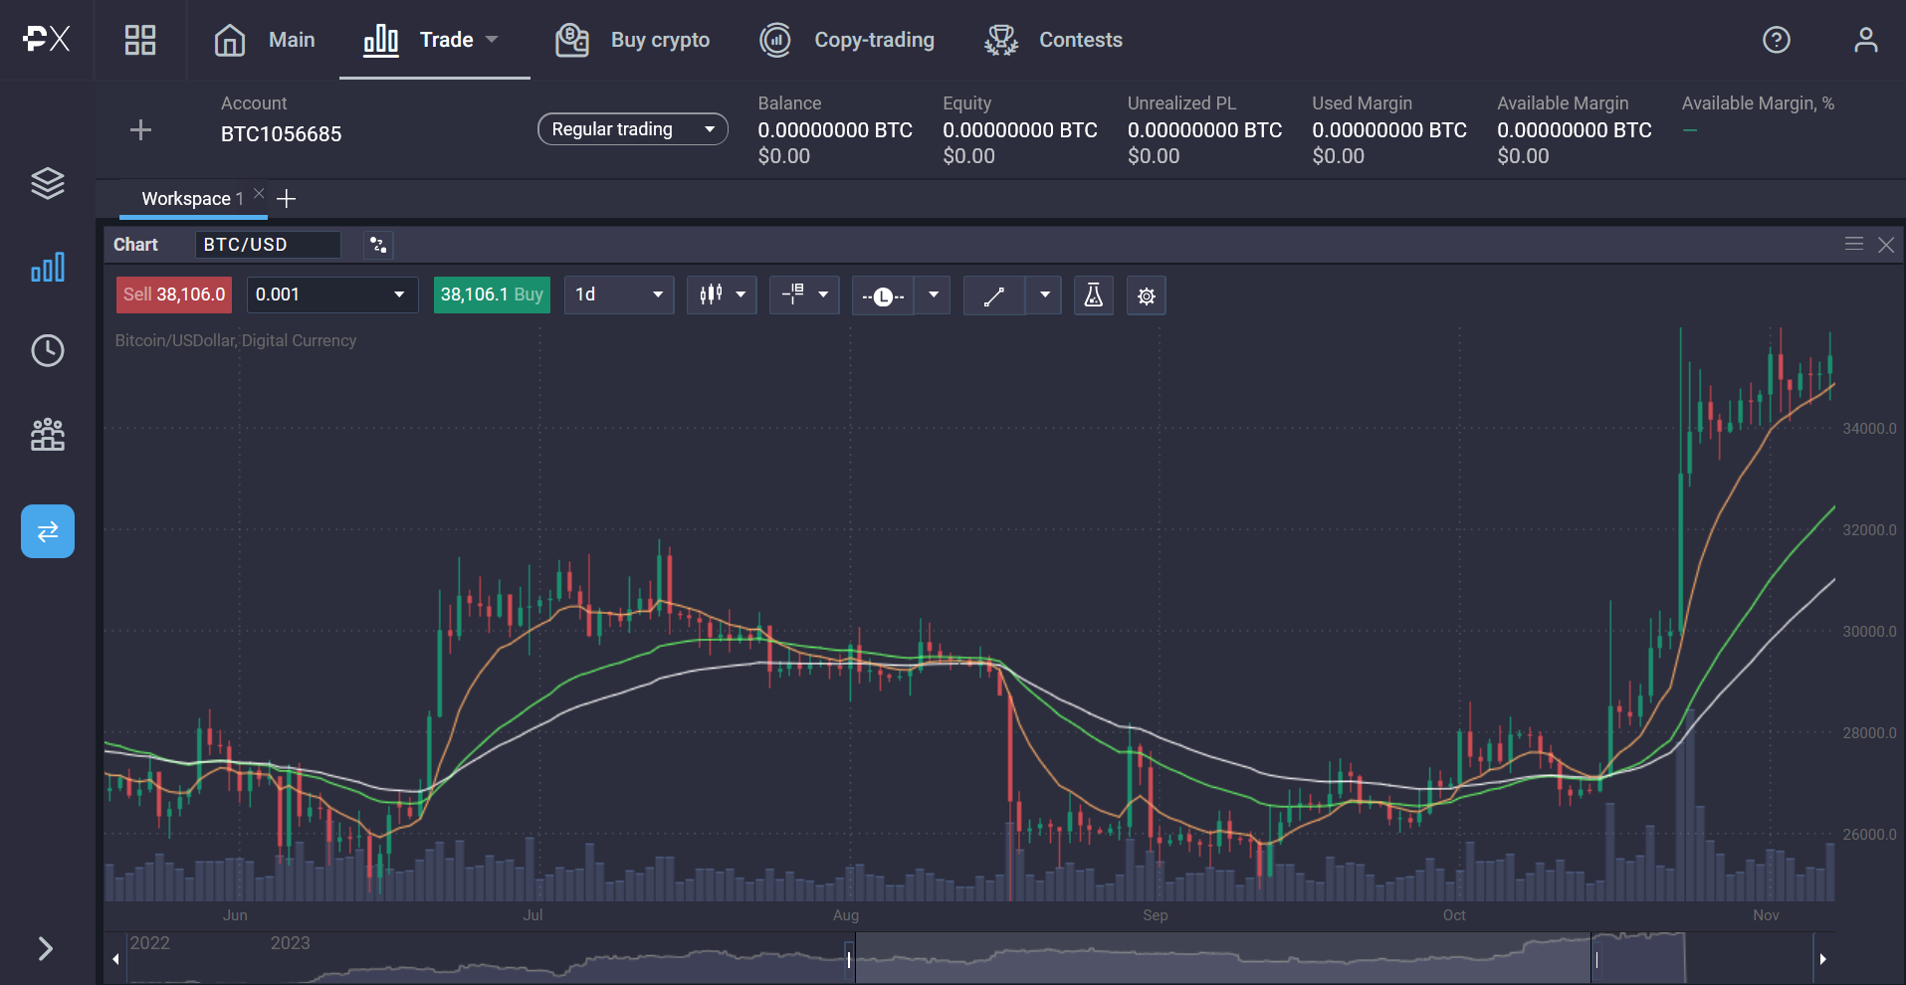
Task: Click the Chart panel title
Action: [135, 245]
